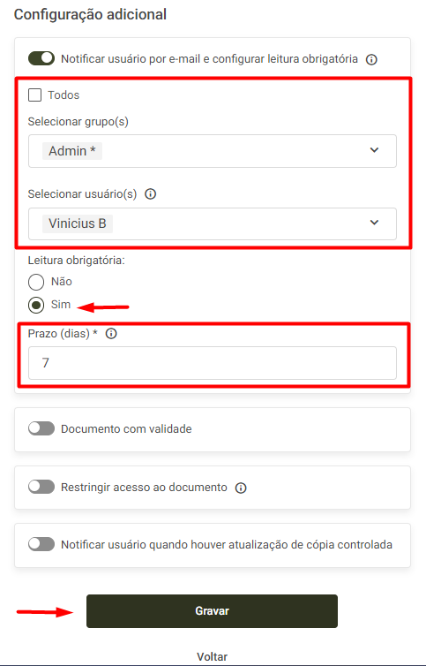Toggle off e-mail notification and mandatory reading
This screenshot has width=426, height=666.
pos(41,58)
